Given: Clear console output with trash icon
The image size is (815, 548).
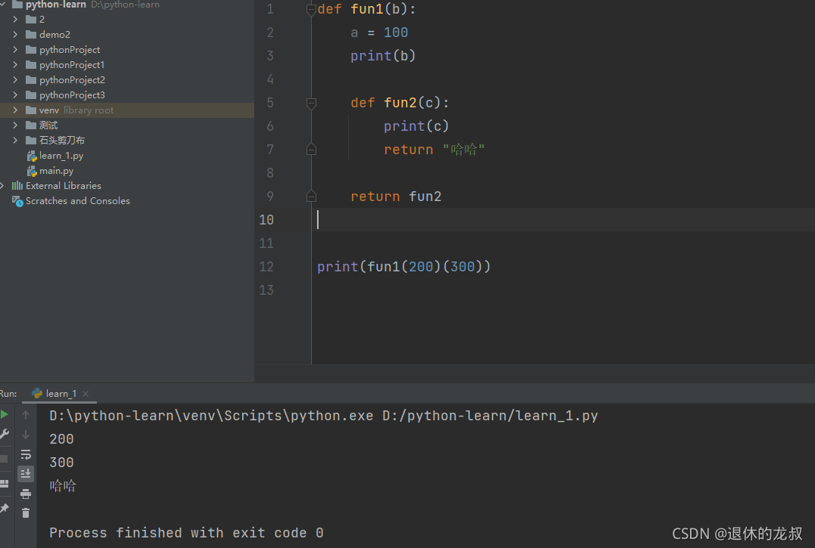Looking at the screenshot, I should point(26,513).
